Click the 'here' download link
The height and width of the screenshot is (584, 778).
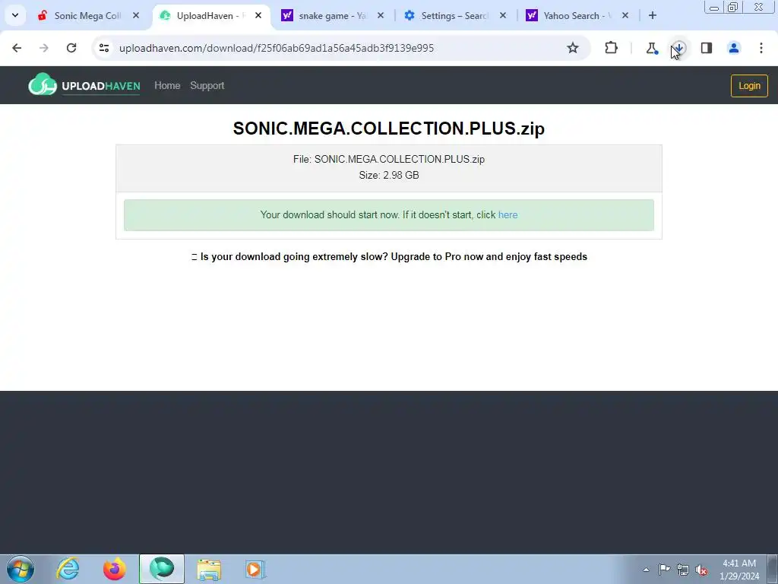[x=508, y=215]
